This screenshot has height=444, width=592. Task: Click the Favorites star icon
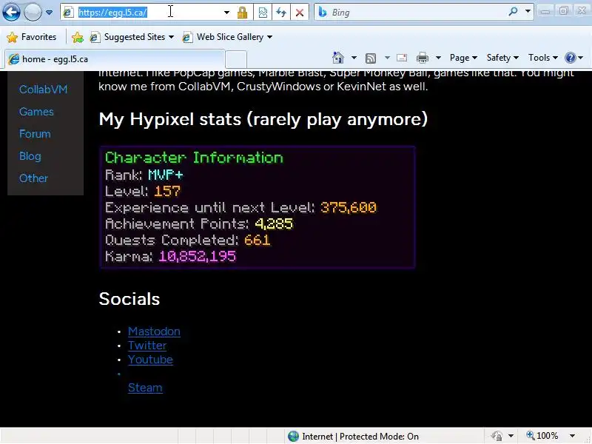12,37
